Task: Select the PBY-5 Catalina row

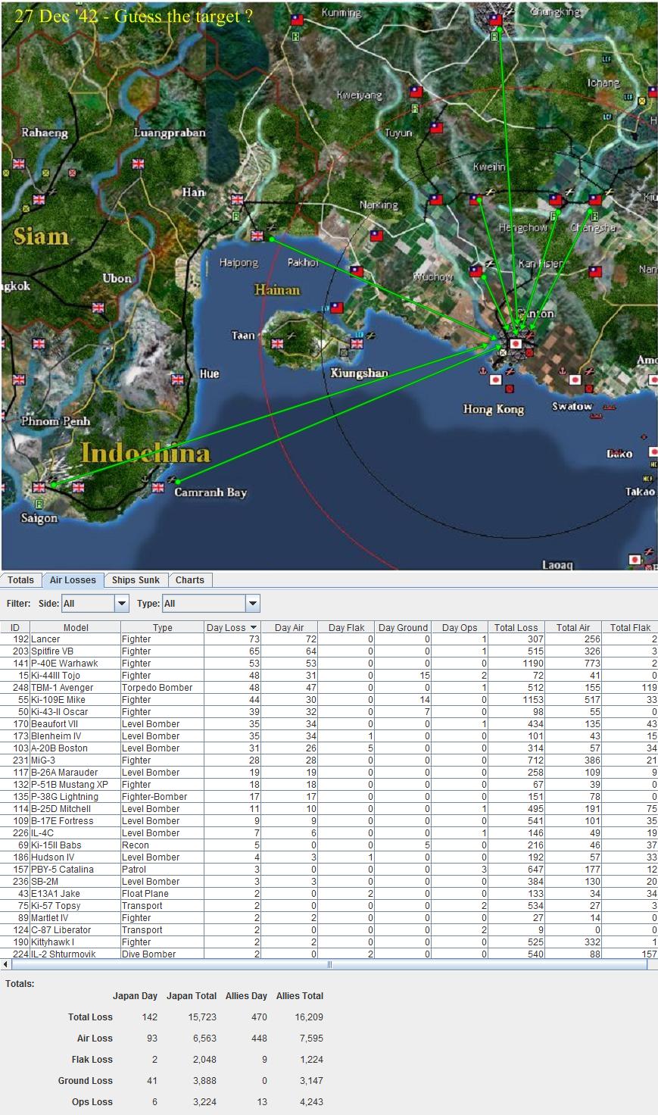Action: coord(329,870)
